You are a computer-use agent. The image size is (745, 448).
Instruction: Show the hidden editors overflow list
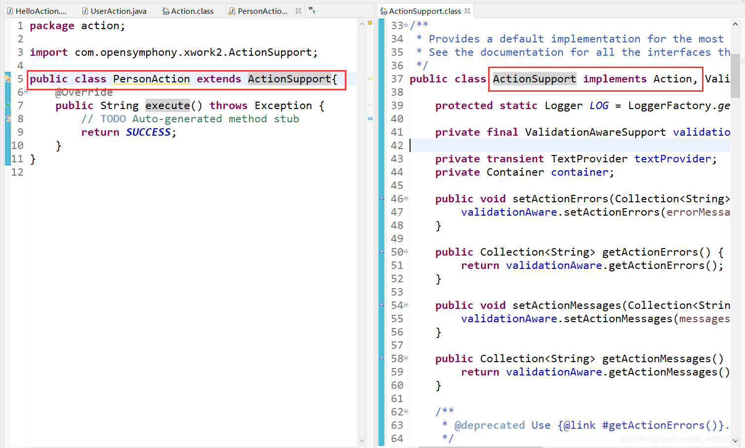click(312, 10)
